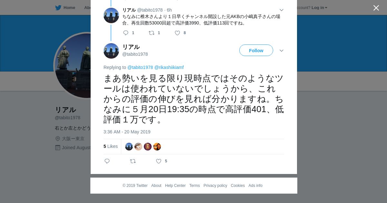Screen dimensions: 387x203
Task: Open the Log in dropdown
Action: pyautogui.click(x=319, y=8)
